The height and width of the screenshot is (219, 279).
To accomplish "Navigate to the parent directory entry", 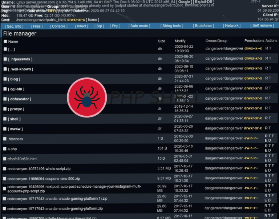I will point(11,49).
